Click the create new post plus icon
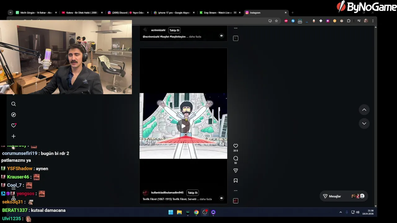The width and height of the screenshot is (397, 223). pyautogui.click(x=13, y=136)
